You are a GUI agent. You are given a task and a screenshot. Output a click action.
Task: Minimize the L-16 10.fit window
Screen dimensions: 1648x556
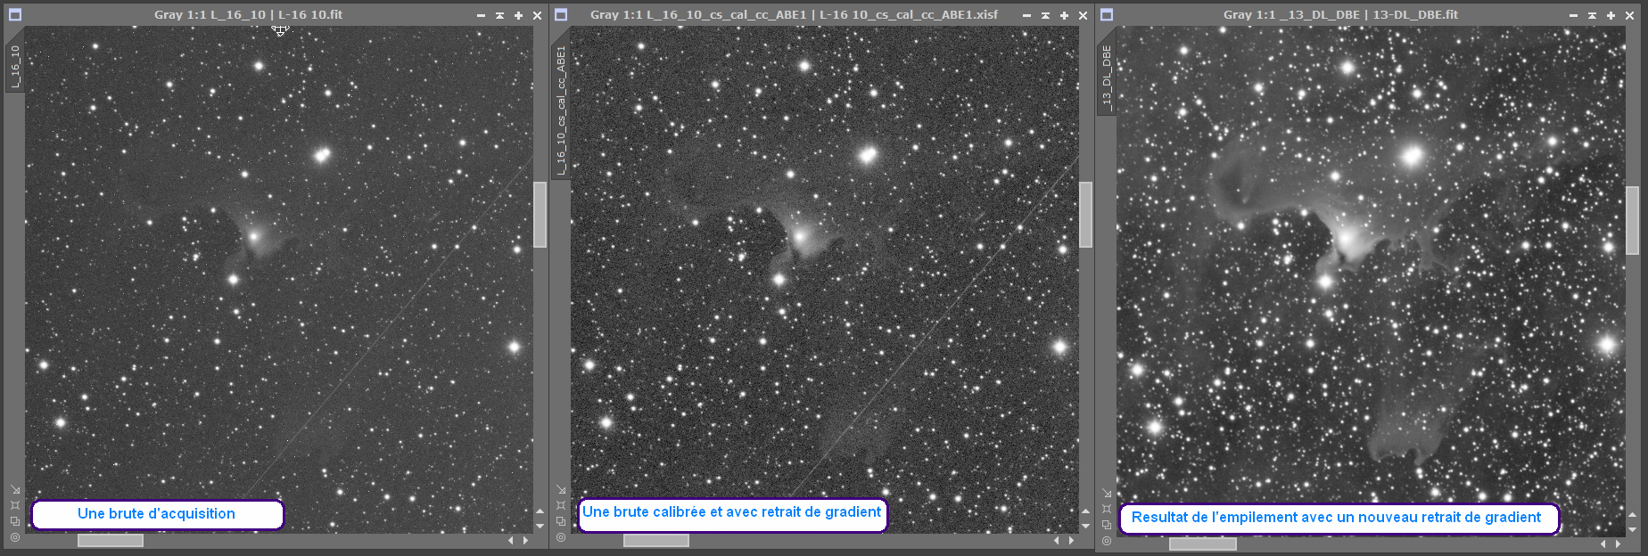coord(481,15)
